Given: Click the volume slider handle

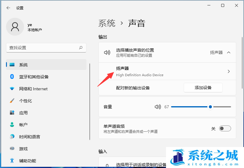Looking at the screenshot, I should point(210,107).
